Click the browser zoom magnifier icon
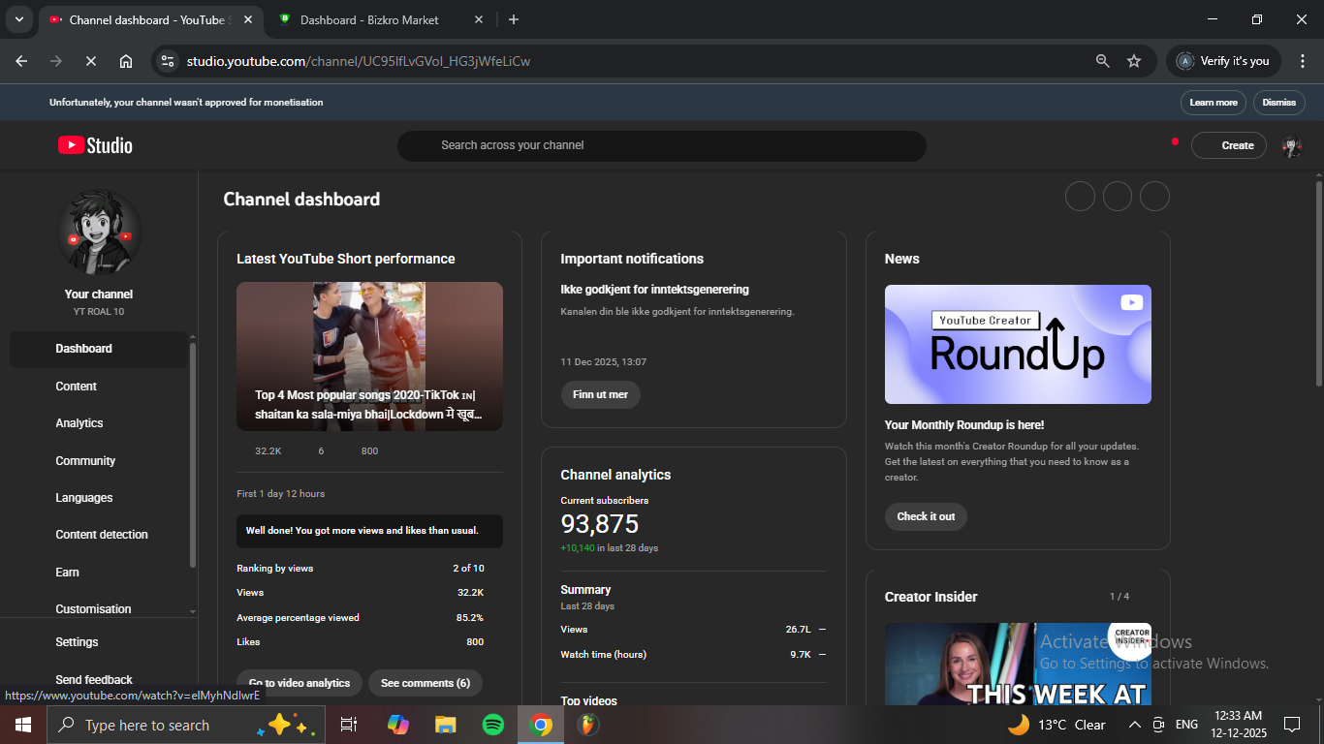Viewport: 1324px width, 744px height. pyautogui.click(x=1102, y=61)
